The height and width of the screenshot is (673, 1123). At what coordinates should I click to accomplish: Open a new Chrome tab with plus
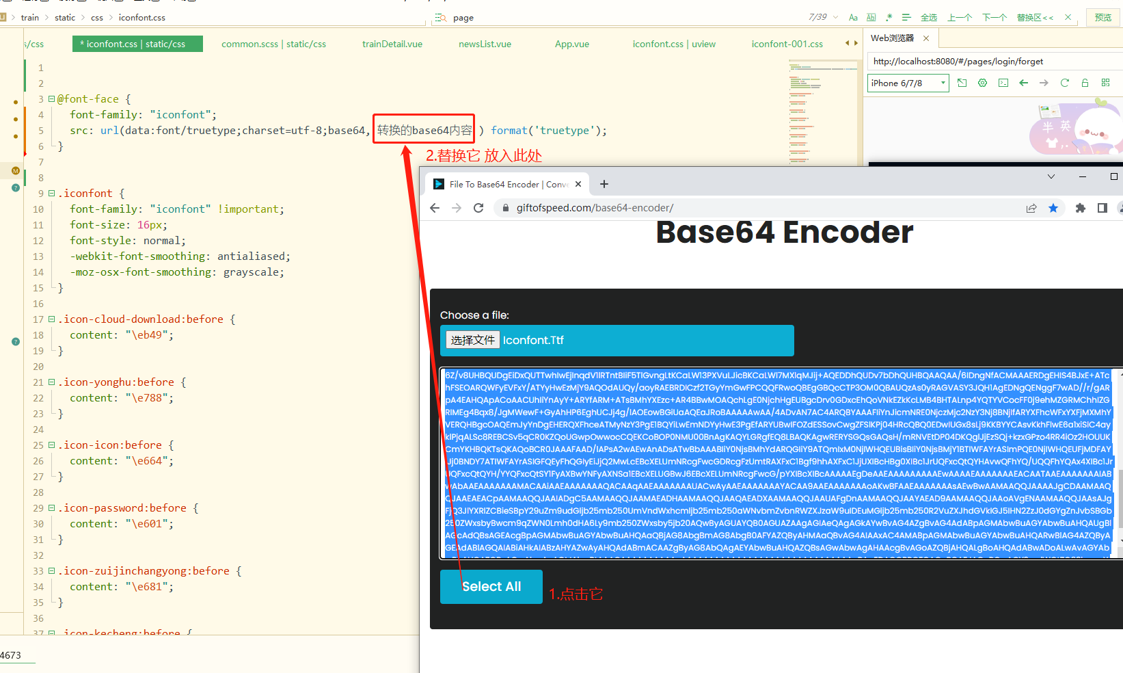click(604, 184)
